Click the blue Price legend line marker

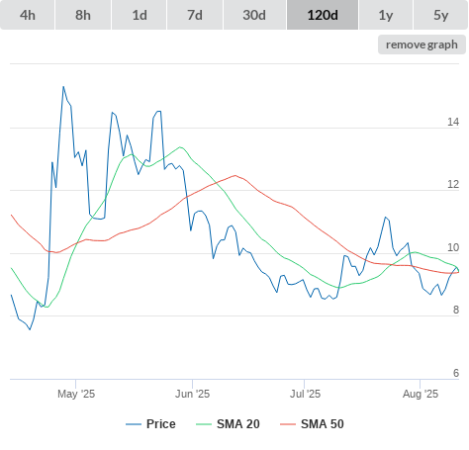coord(134,424)
